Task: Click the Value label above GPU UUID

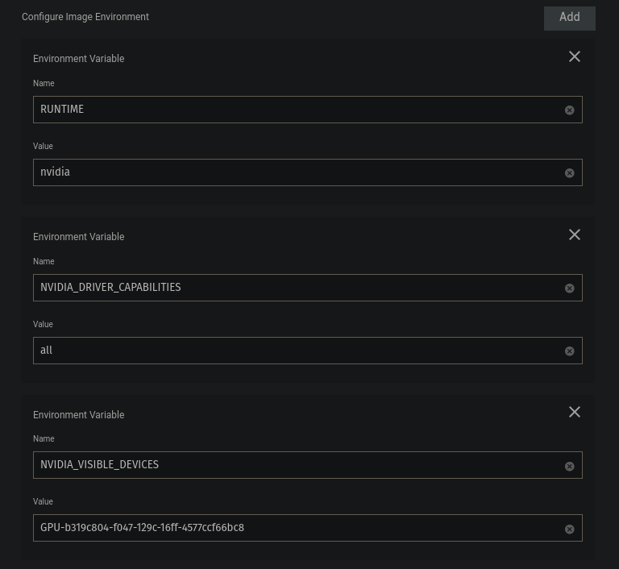Action: [x=43, y=502]
